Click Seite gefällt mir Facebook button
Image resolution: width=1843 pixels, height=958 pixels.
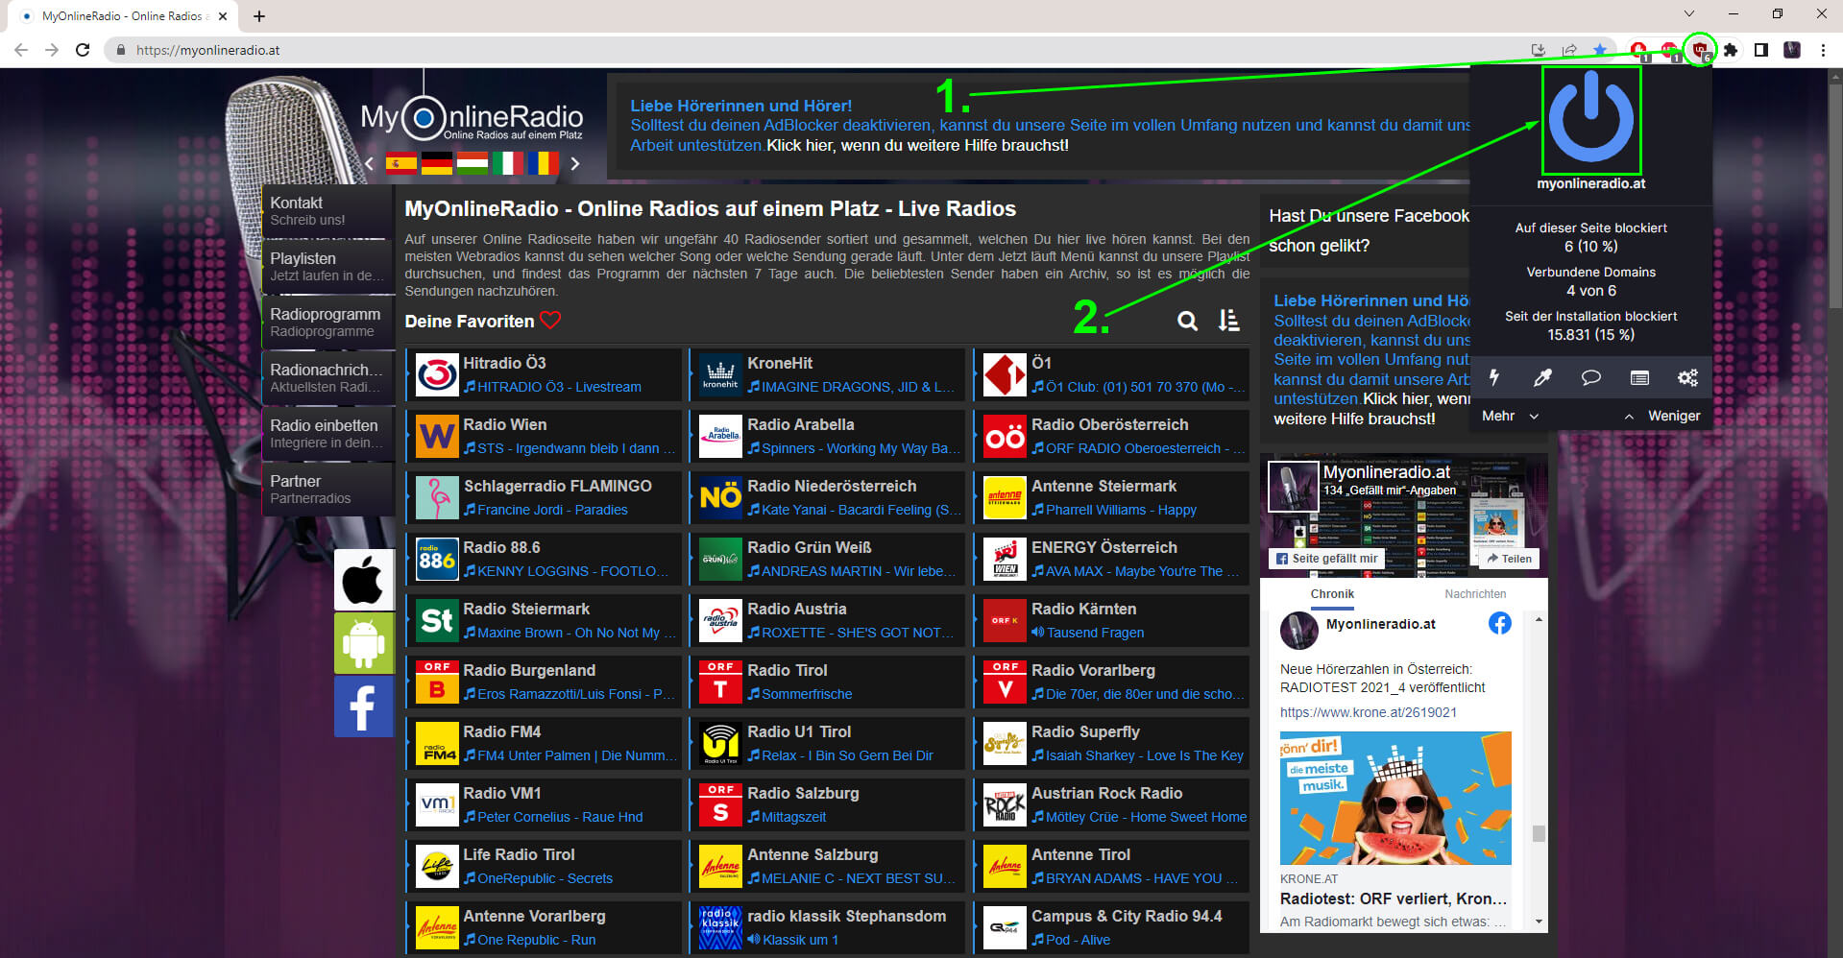[1326, 559]
